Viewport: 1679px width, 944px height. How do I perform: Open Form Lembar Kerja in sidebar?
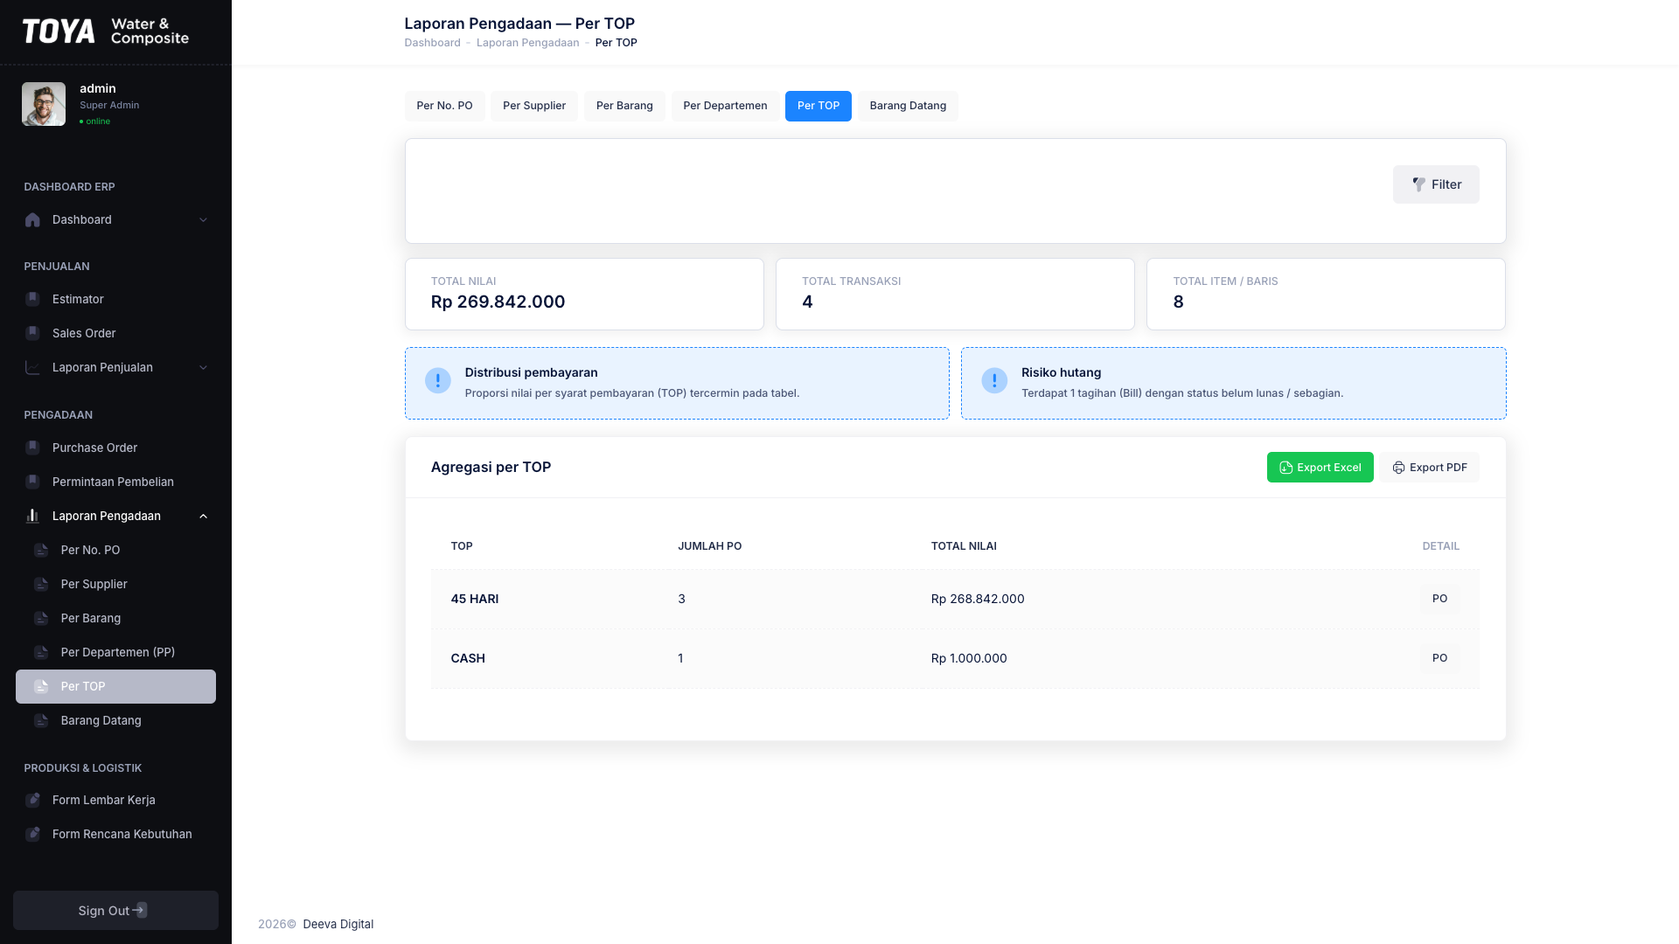point(115,800)
